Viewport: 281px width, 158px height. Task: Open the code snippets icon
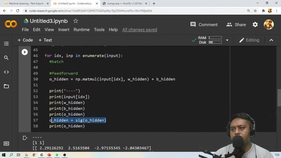6,72
